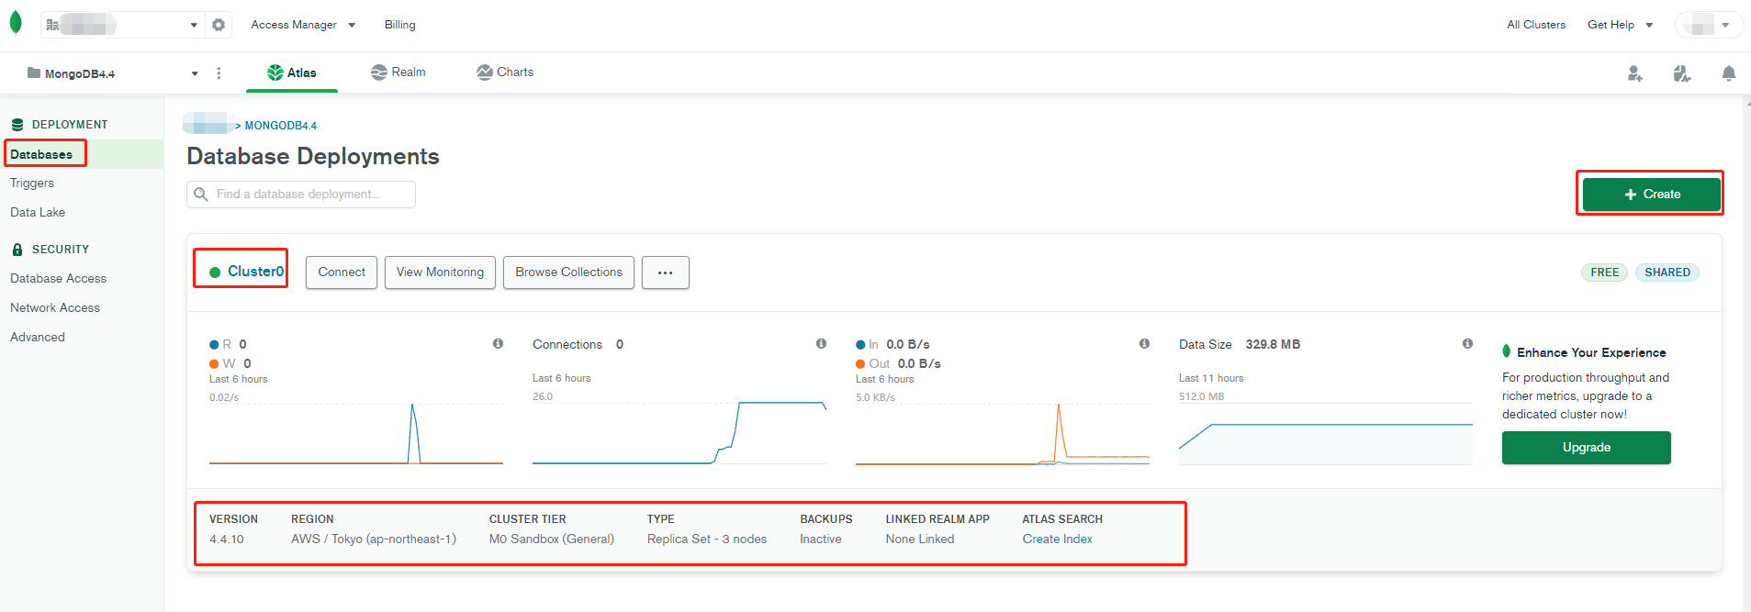The width and height of the screenshot is (1751, 612).
Task: Open project options three-dot menu
Action: point(219,73)
